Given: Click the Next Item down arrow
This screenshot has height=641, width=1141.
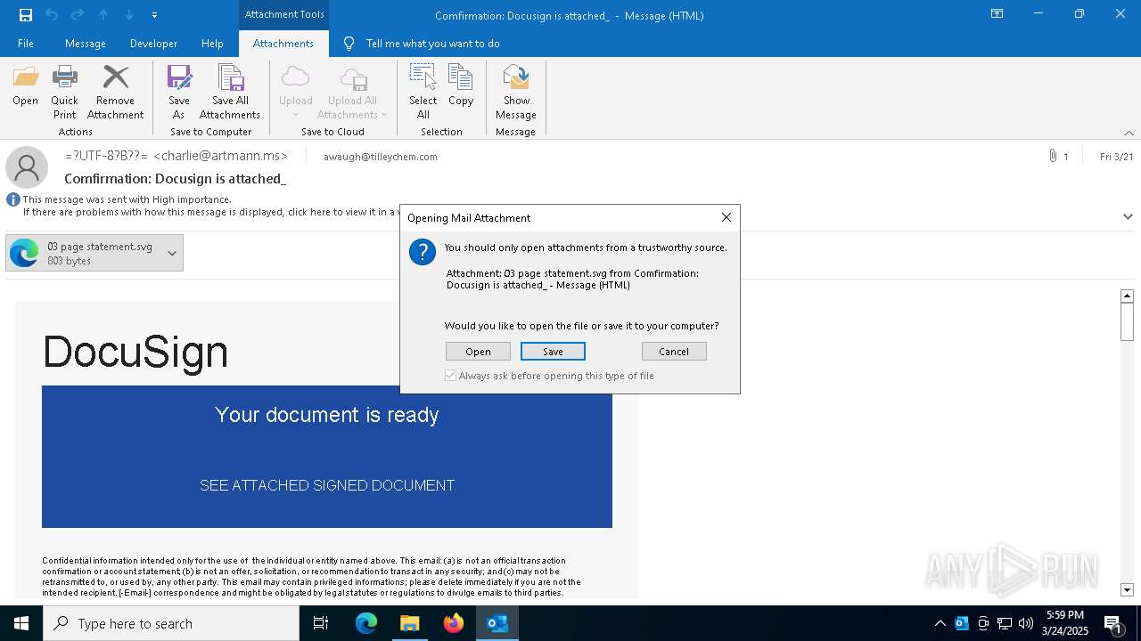Looking at the screenshot, I should [129, 15].
